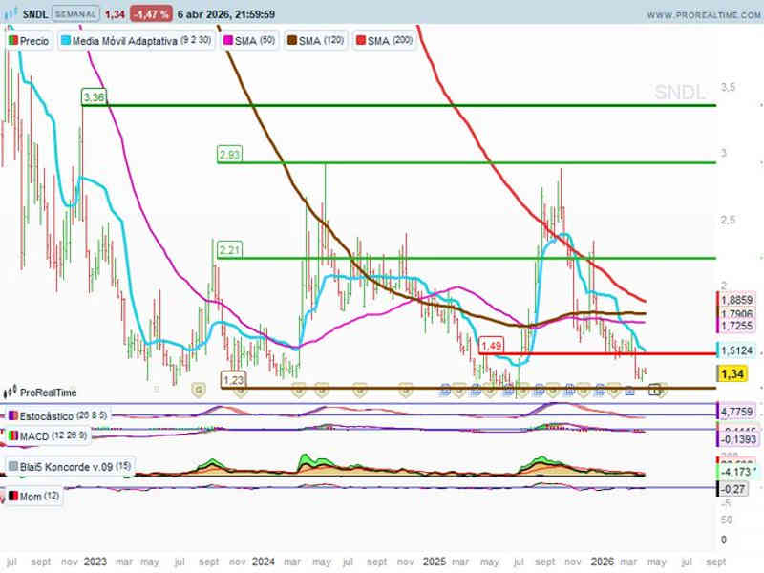Click the red 1,49 price level label
764x573 pixels.
click(x=491, y=345)
